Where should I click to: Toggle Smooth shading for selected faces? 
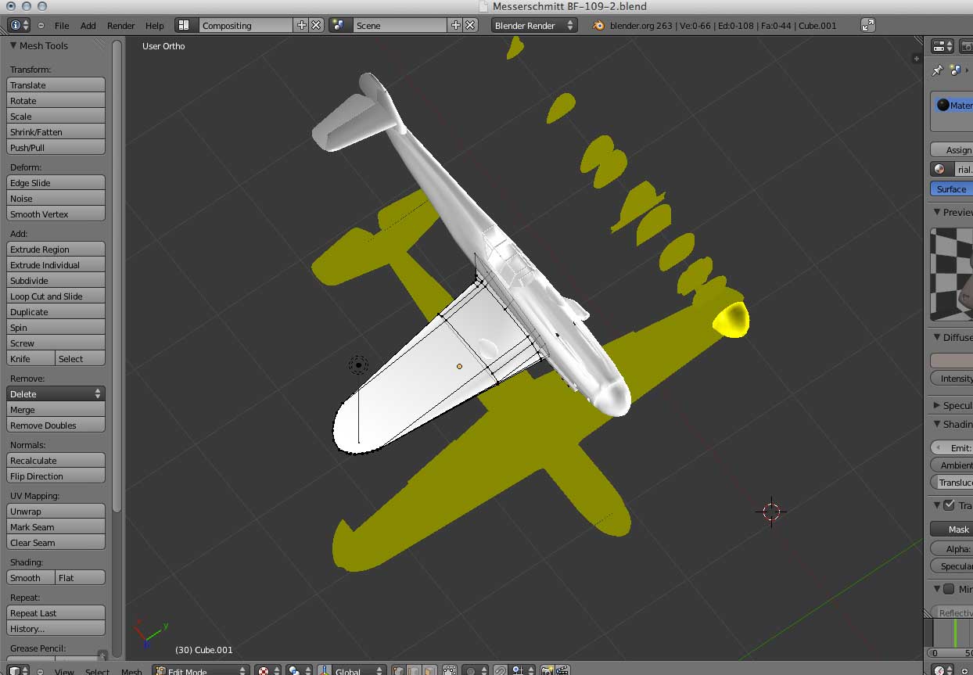pos(30,577)
